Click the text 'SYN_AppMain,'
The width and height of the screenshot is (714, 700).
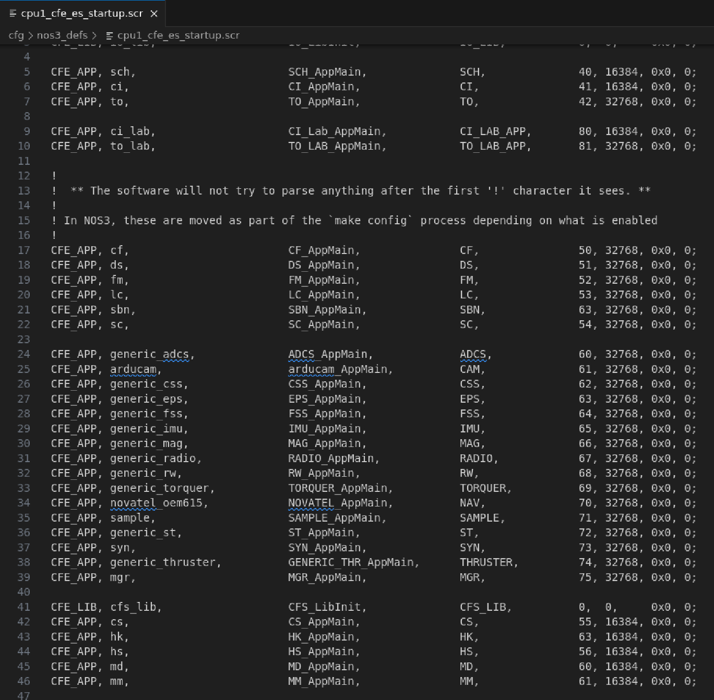coord(327,548)
